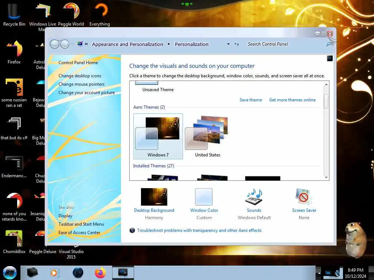Click the Screen Saver link
Image resolution: width=374 pixels, height=280 pixels.
[304, 210]
